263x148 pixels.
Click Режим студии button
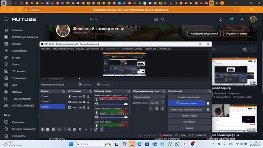[189, 116]
